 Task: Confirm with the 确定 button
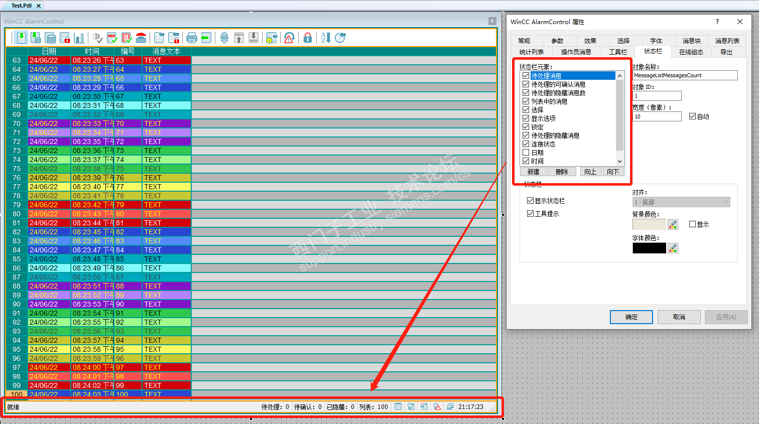coord(631,317)
